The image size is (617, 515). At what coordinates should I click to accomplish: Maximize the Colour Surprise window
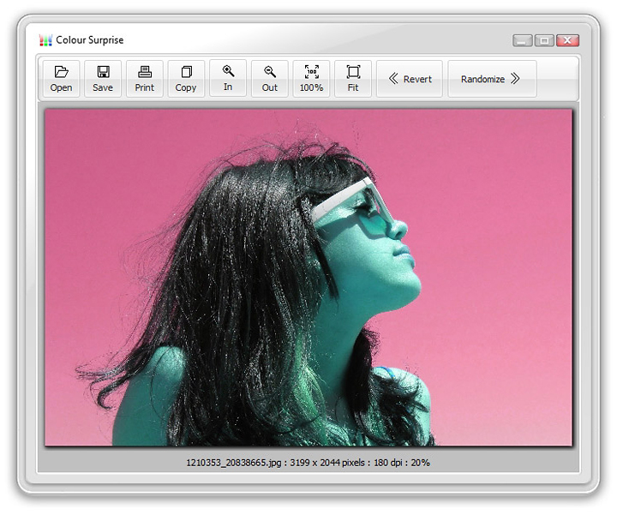tap(544, 40)
